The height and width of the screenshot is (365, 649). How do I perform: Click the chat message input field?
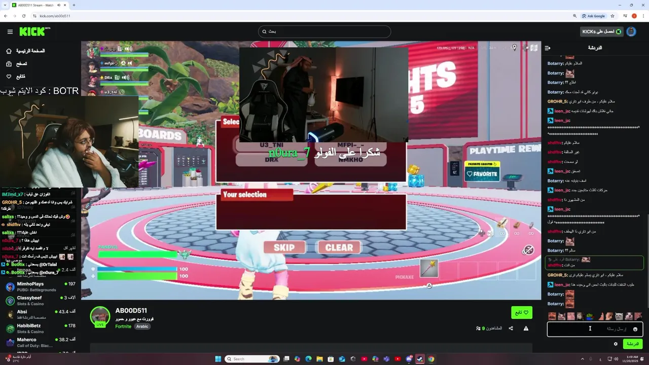point(595,329)
